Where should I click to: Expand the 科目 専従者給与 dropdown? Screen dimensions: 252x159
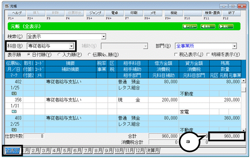[x=71, y=46]
